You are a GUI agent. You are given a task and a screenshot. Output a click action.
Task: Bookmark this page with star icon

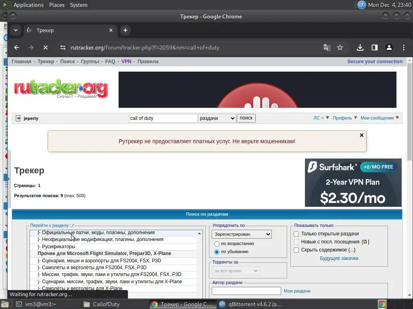point(340,47)
